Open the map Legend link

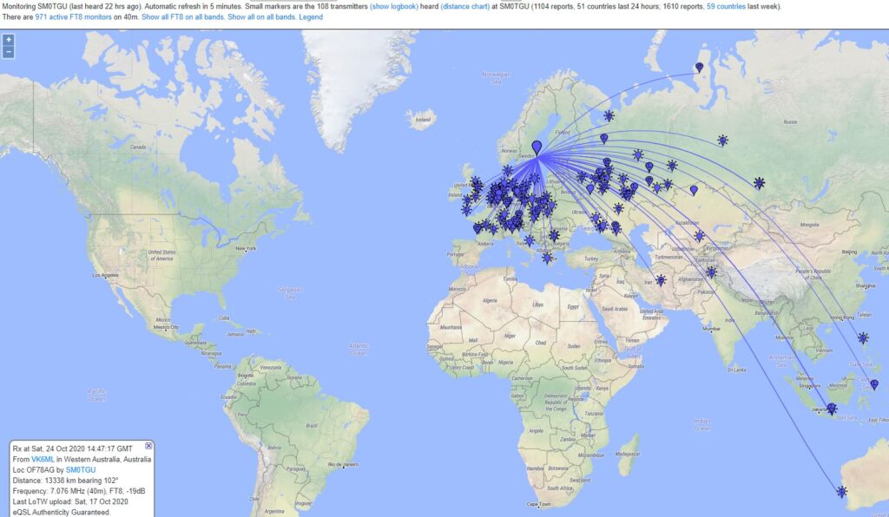(311, 17)
